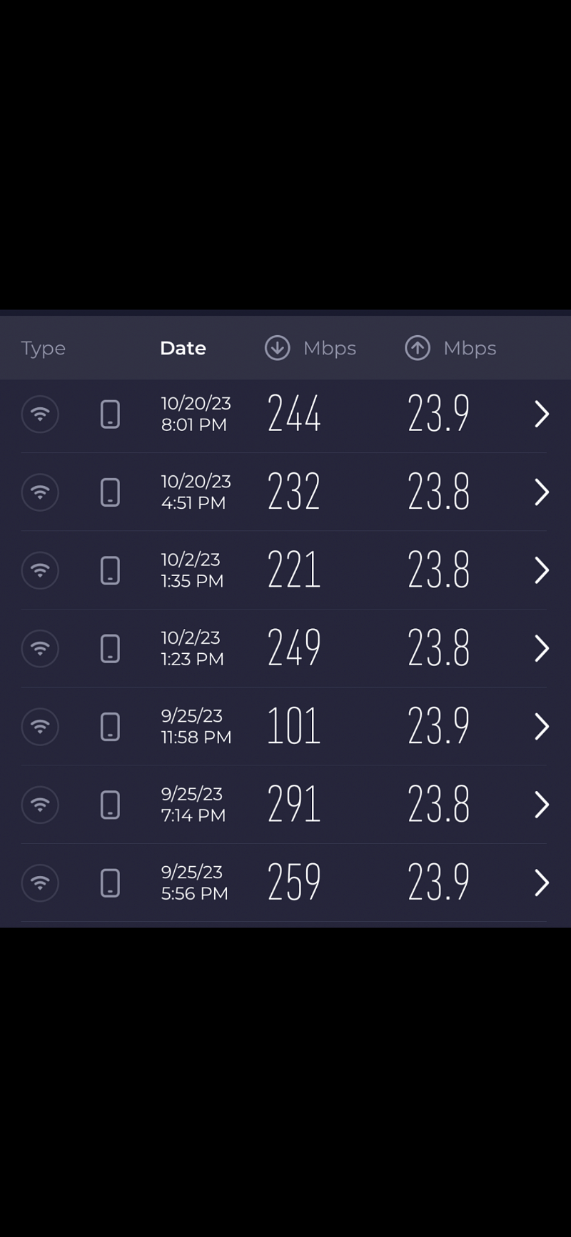Expand the 291 Mbps test using its arrow
This screenshot has height=1237, width=571.
coord(542,805)
